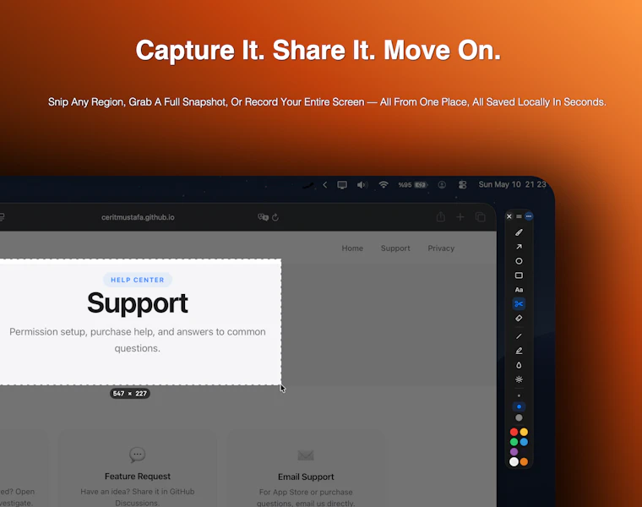Click the HELP CENTER badge
The image size is (642, 507).
138,280
